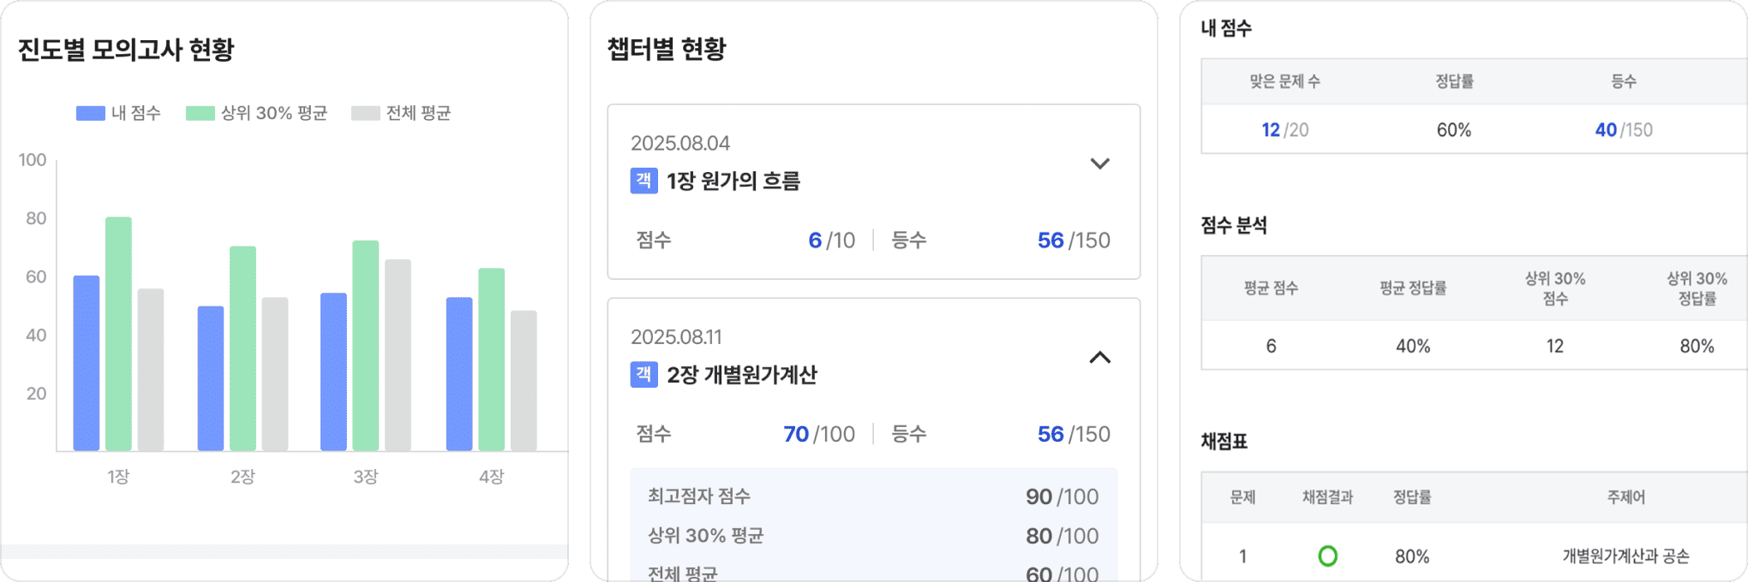Click the 객 badge beside 2장 개별원가계산
Image resolution: width=1748 pixels, height=582 pixels.
(644, 374)
